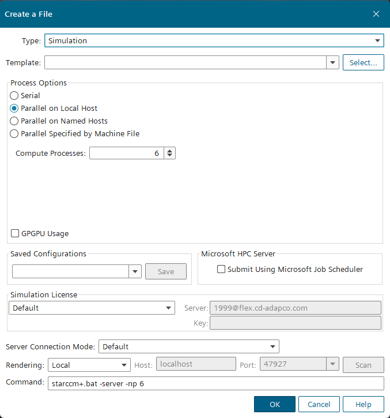The image size is (390, 418).
Task: Open the Type dropdown showing Simulation
Action: tap(214, 41)
